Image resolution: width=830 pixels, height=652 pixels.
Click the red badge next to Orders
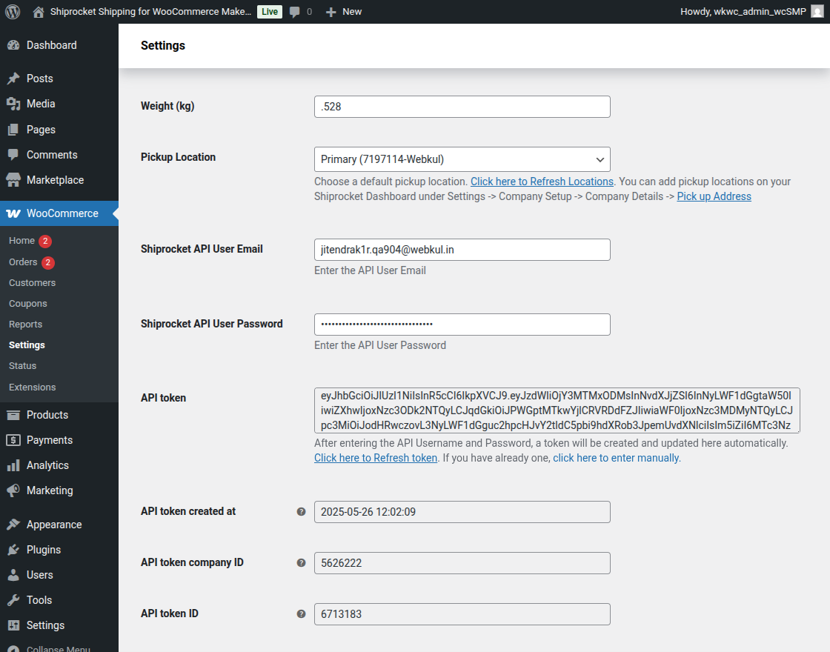tap(47, 262)
